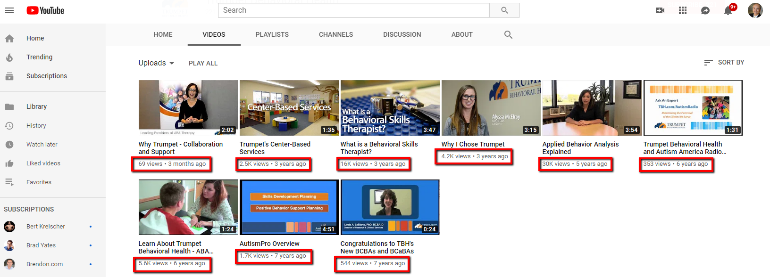Open Learn About Trumpet video thumbnail
The height and width of the screenshot is (277, 770).
188,207
